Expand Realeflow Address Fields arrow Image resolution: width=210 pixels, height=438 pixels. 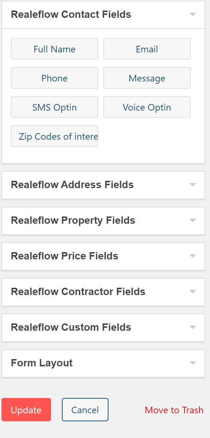pyautogui.click(x=193, y=185)
